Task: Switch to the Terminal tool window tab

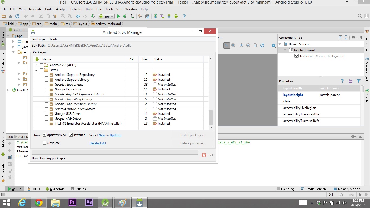Action: pyautogui.click(x=79, y=189)
